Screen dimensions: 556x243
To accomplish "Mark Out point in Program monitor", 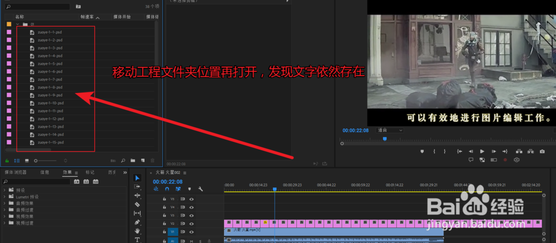I will [x=445, y=151].
